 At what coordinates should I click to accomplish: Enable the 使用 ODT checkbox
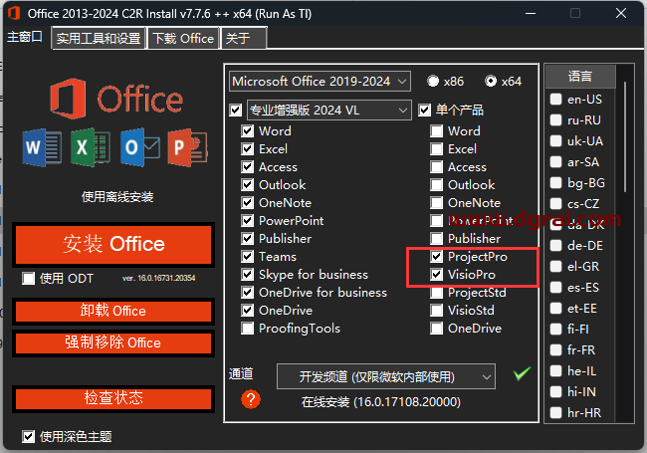click(x=29, y=279)
